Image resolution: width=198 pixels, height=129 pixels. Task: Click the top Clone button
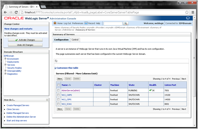[x=68, y=79]
